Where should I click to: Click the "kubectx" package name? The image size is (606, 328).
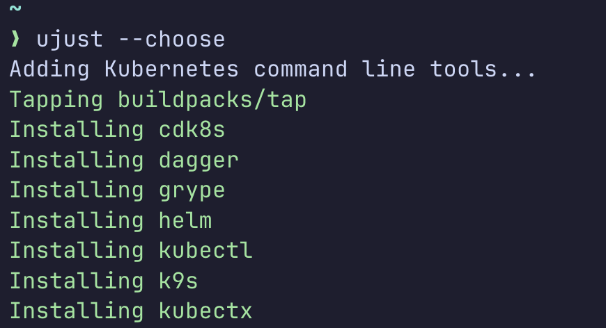[205, 311]
